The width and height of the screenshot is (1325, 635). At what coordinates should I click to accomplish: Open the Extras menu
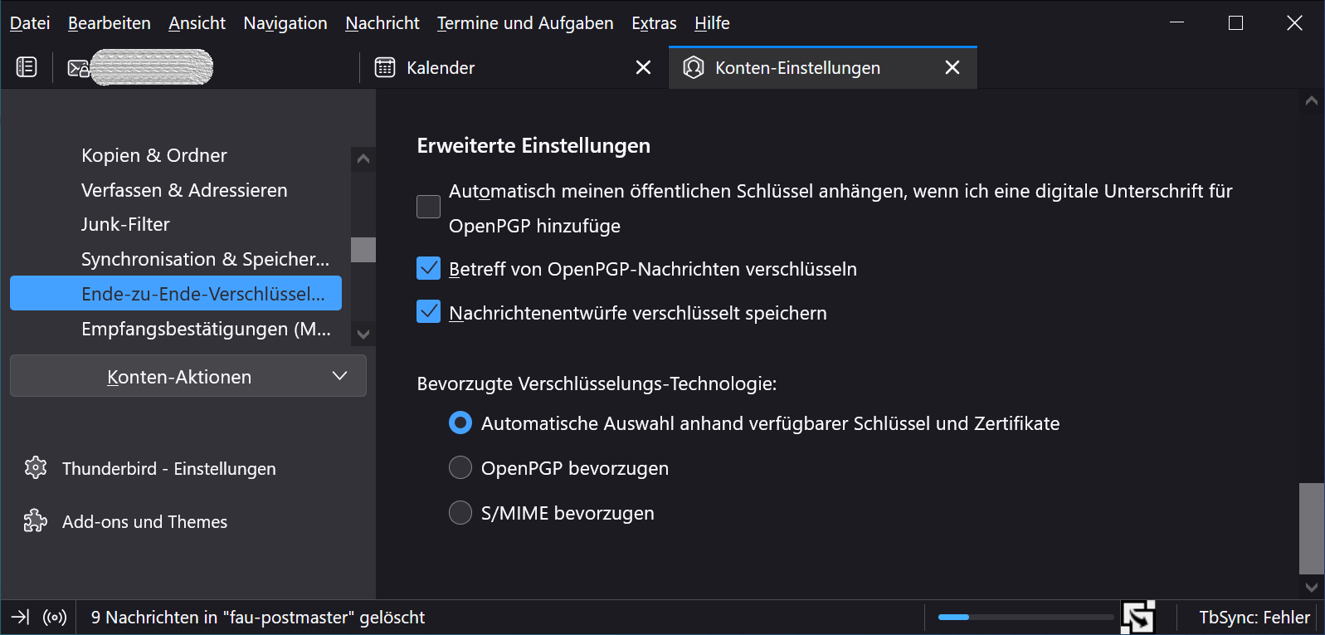pos(654,23)
